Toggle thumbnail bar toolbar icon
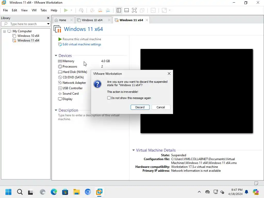This screenshot has width=264, height=198. (x=126, y=10)
